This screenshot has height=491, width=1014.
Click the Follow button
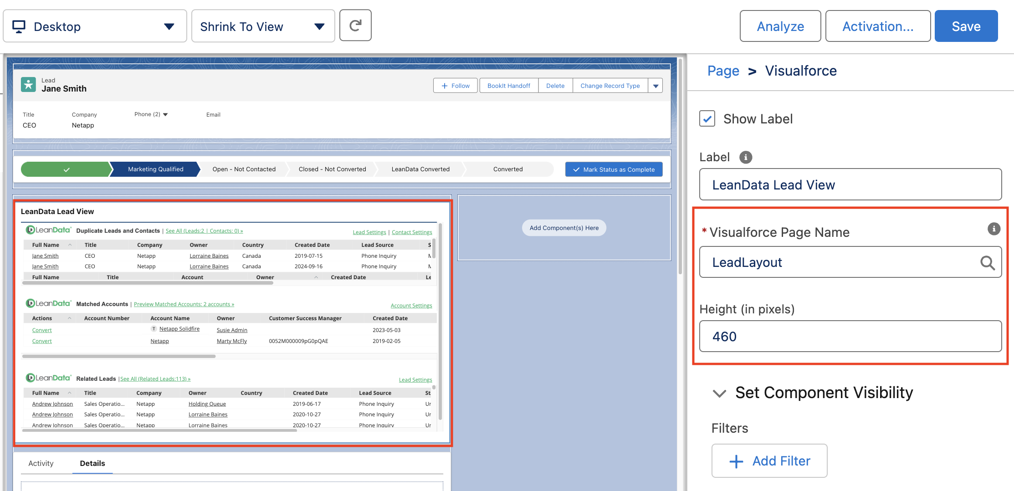[456, 86]
